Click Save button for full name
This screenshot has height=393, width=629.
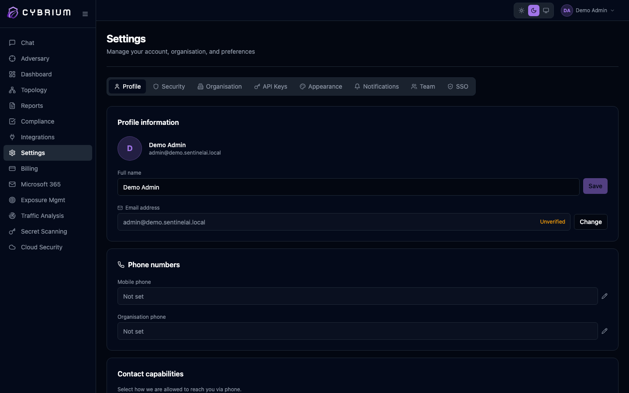[595, 186]
